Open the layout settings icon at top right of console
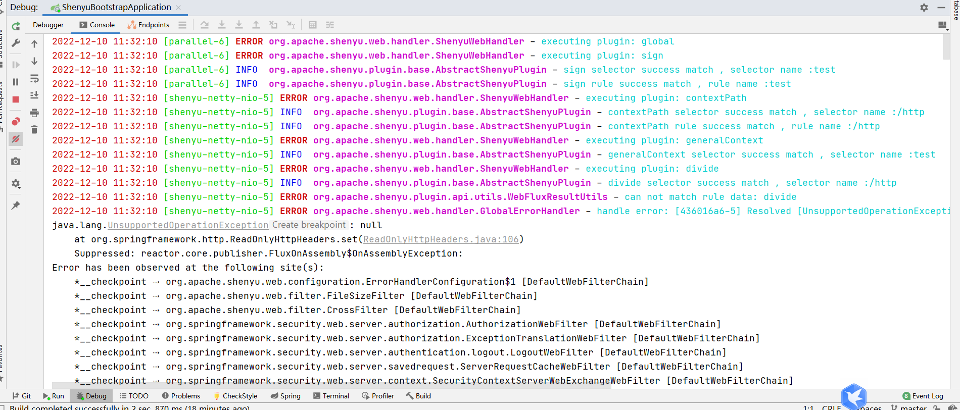The height and width of the screenshot is (410, 960). point(942,25)
